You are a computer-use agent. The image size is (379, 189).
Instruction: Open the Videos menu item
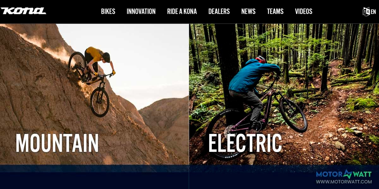[x=304, y=11]
